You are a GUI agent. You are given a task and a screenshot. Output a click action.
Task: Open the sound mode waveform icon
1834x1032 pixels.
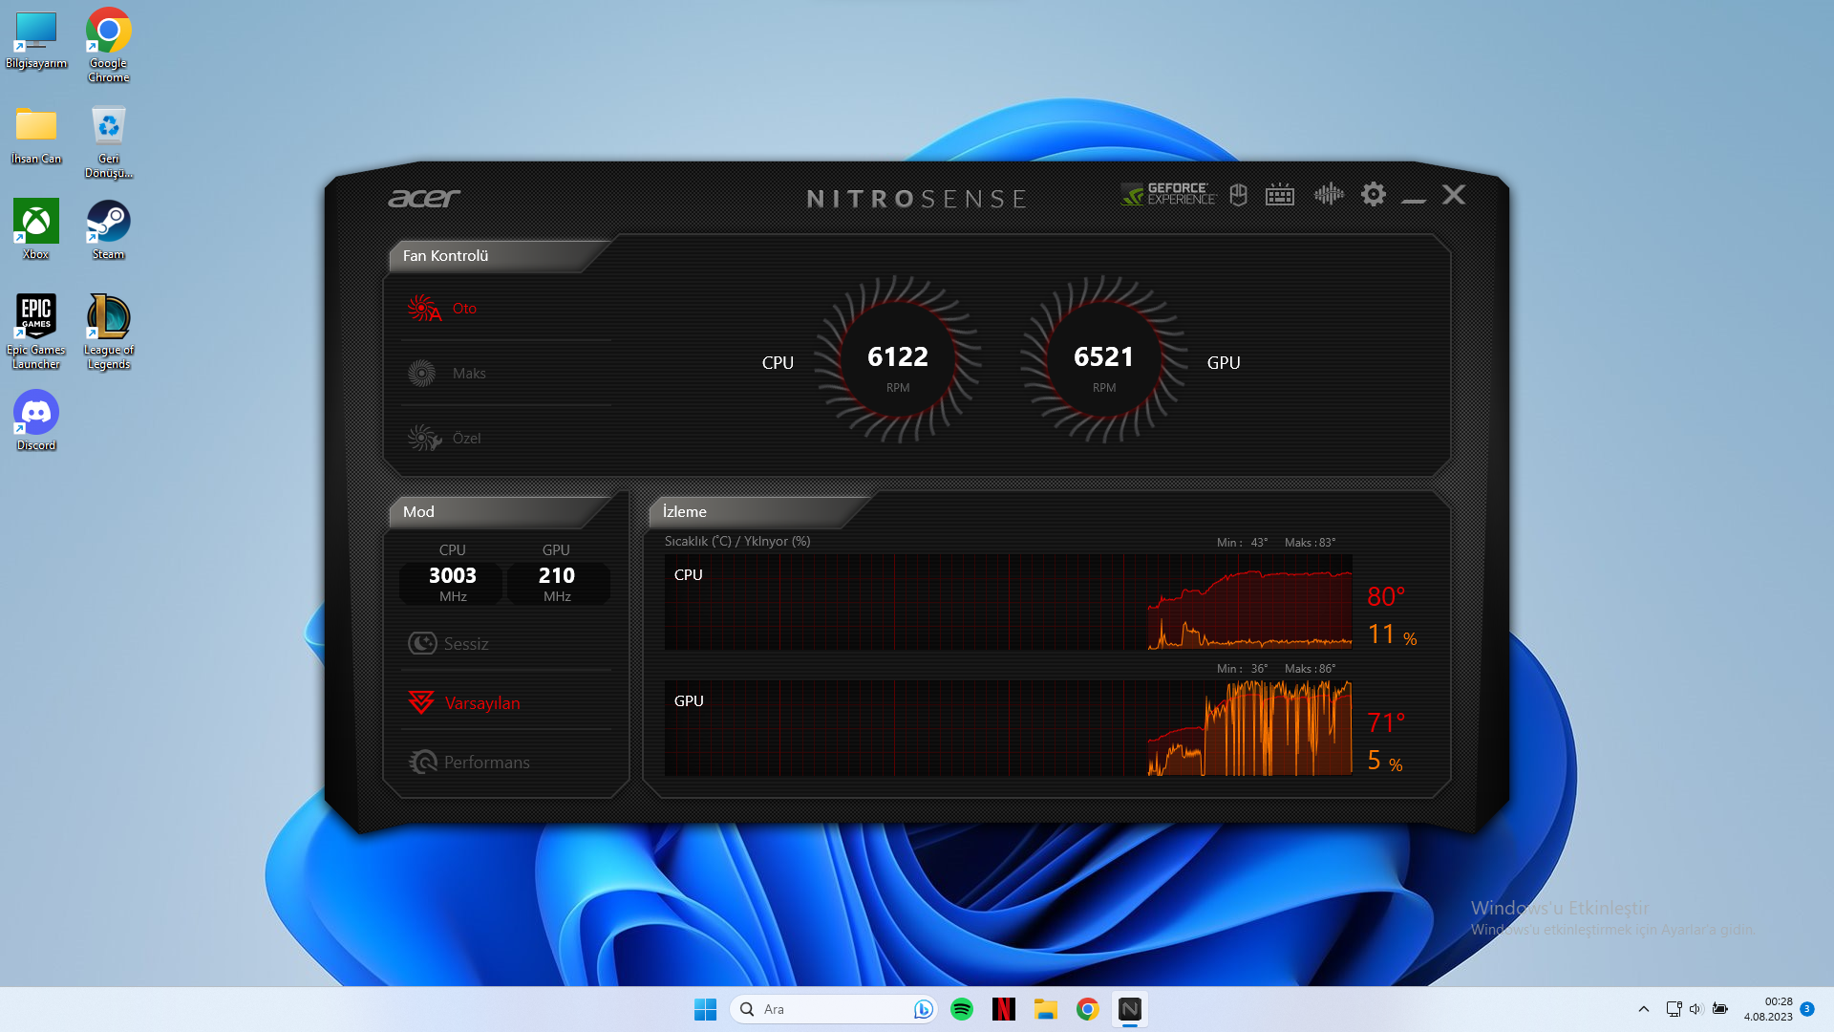tap(1328, 195)
